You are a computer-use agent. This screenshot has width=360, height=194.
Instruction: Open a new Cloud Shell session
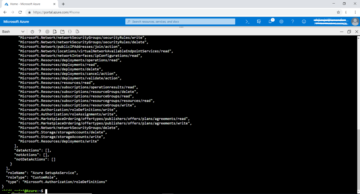click(x=62, y=32)
